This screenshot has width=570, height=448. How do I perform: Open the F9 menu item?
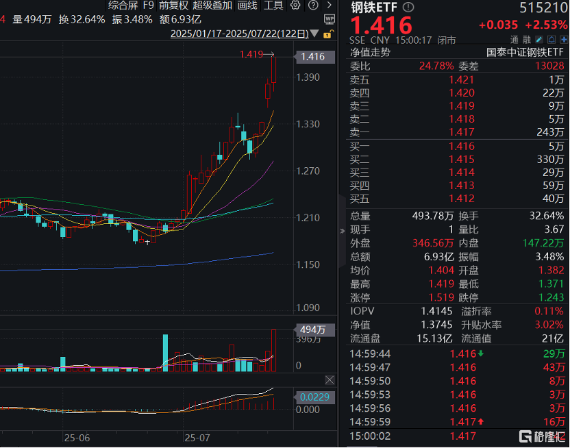point(148,5)
